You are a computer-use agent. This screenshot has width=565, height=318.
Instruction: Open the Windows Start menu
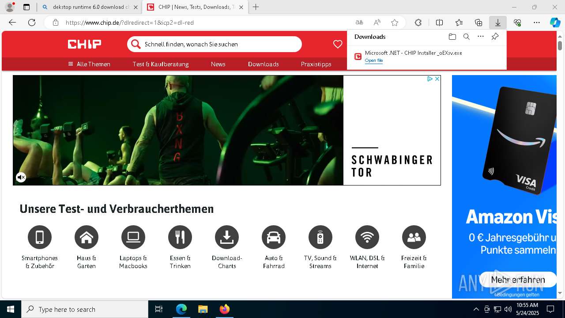click(x=11, y=309)
